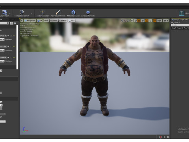Toggle rotation snapping in viewport

click(x=147, y=21)
